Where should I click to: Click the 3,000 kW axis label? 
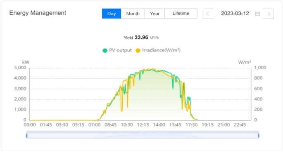pos(20,89)
